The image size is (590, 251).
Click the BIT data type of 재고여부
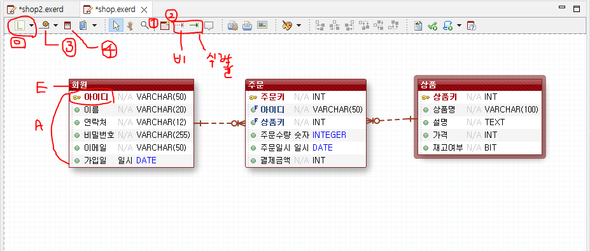pos(490,147)
